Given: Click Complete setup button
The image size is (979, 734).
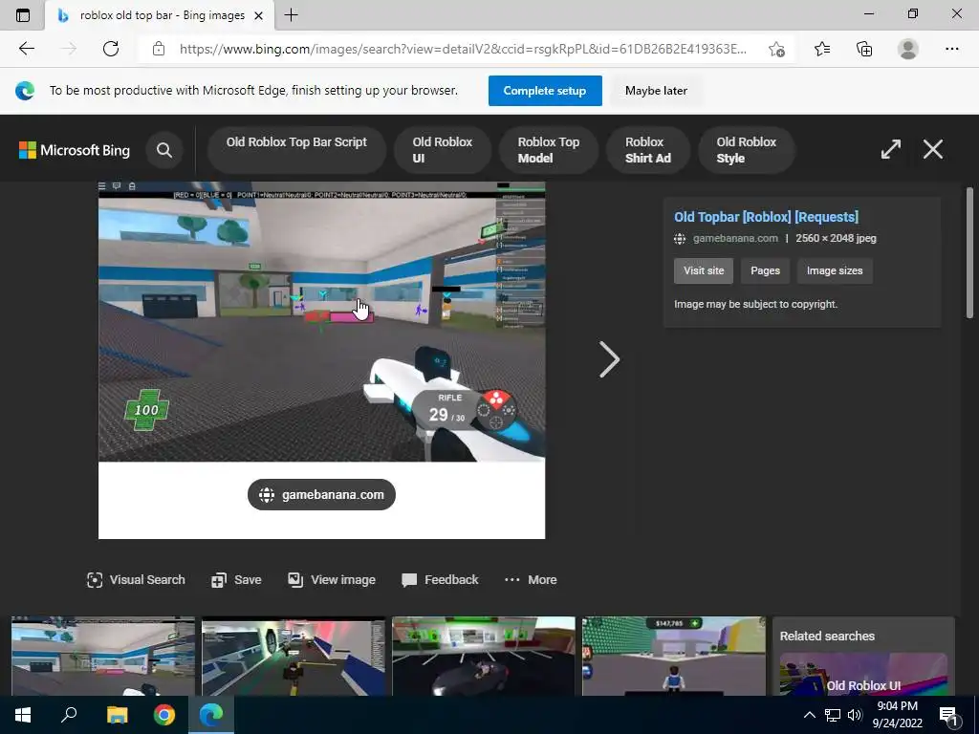Looking at the screenshot, I should [x=544, y=91].
